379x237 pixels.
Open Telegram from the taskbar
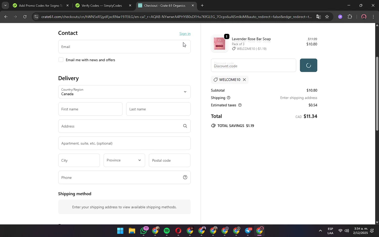coord(248,231)
